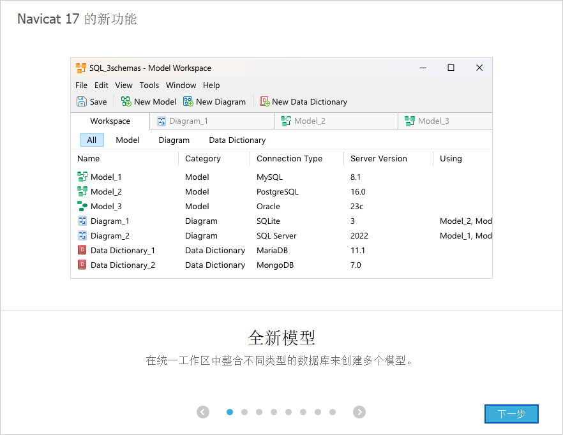Click the Diagram_2 row icon

coord(82,235)
